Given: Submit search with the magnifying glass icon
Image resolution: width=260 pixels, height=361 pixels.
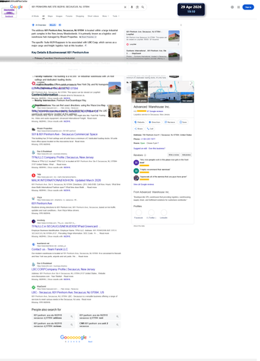Looking at the screenshot, I should click(x=143, y=7).
